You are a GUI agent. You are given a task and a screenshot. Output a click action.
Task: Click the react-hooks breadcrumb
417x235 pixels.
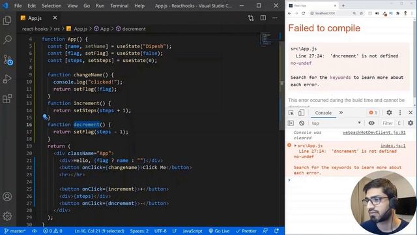(35, 29)
